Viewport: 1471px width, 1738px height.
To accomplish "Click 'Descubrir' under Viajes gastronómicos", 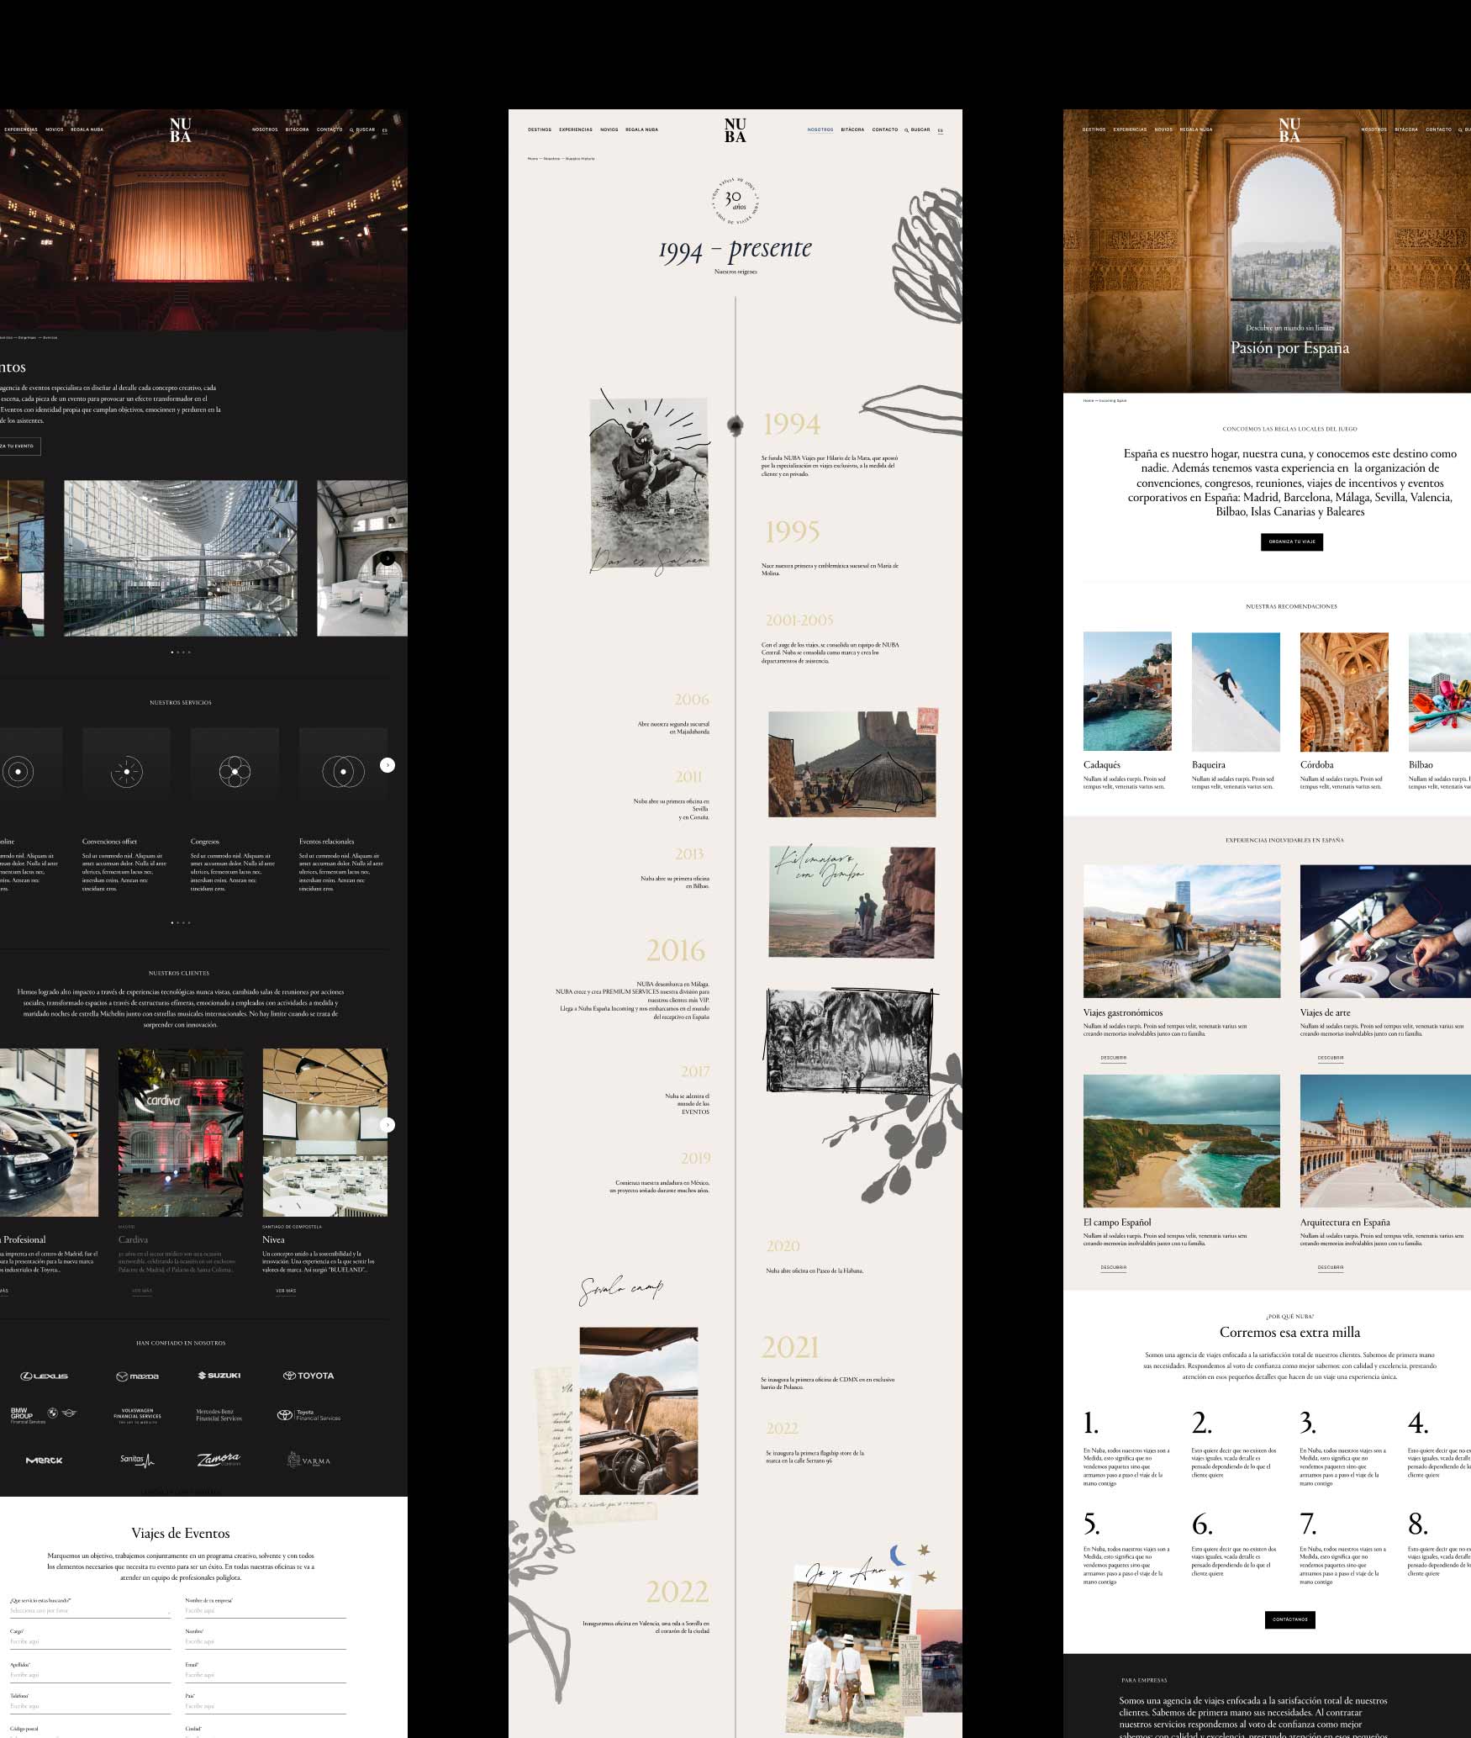I will (1113, 1058).
